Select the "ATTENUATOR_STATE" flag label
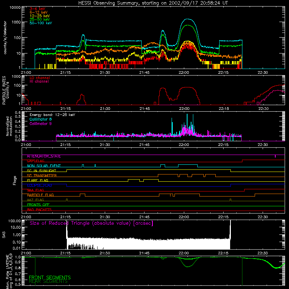 point(44,156)
